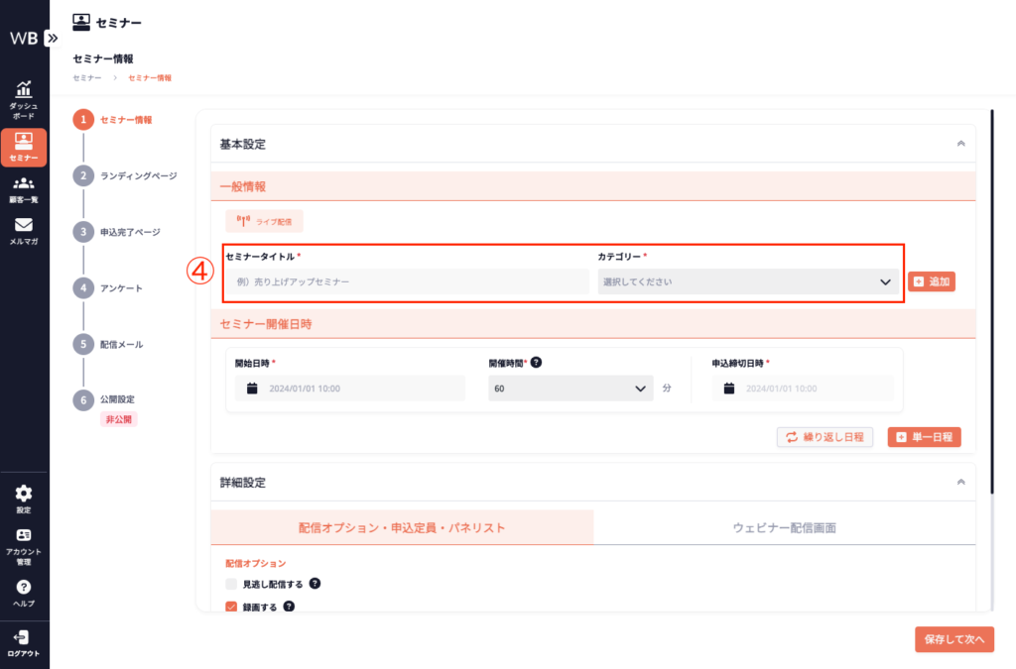Uncheck the 録画する checkbox
1016x669 pixels.
pos(232,607)
